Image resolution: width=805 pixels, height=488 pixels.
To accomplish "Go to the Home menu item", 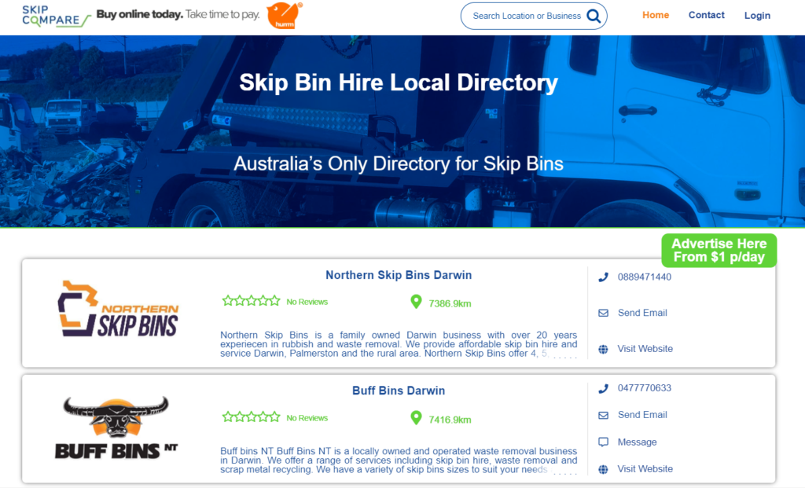I will point(656,15).
